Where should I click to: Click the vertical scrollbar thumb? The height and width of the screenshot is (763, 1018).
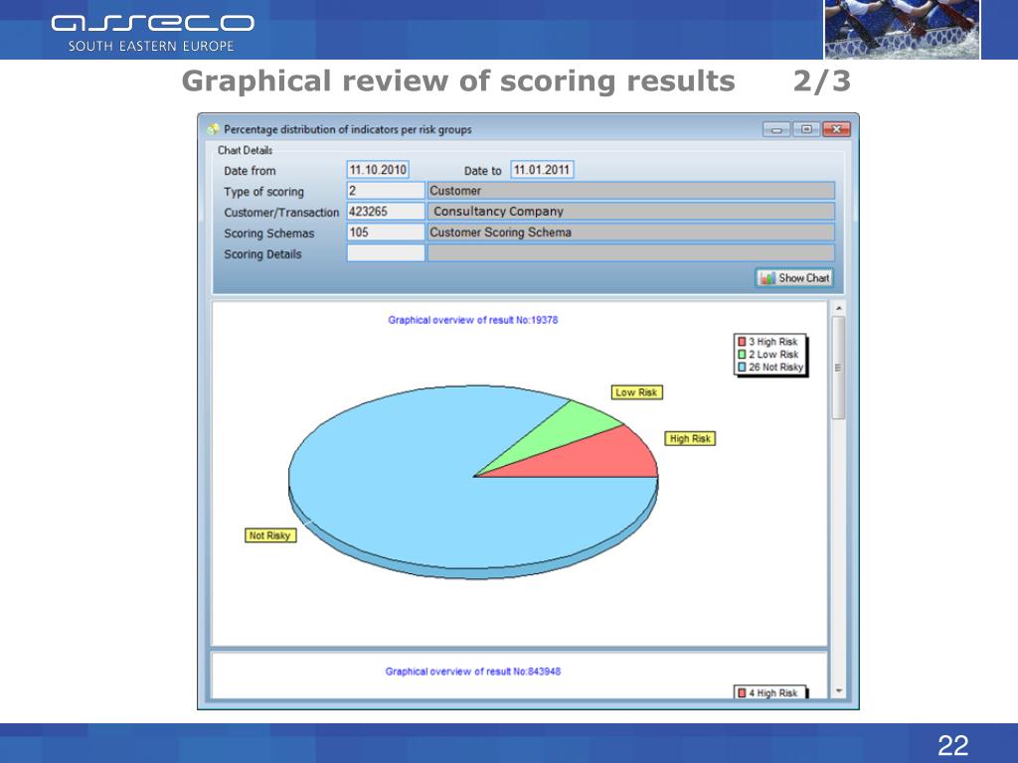tap(838, 368)
